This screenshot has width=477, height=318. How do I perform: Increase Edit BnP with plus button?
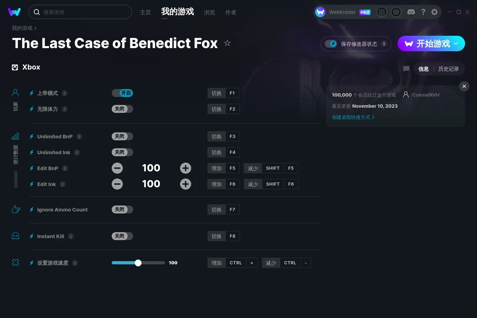pos(186,168)
